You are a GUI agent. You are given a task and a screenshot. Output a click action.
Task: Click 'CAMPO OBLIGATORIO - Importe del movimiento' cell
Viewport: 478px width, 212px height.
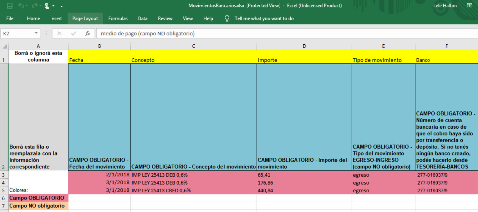[x=304, y=117]
